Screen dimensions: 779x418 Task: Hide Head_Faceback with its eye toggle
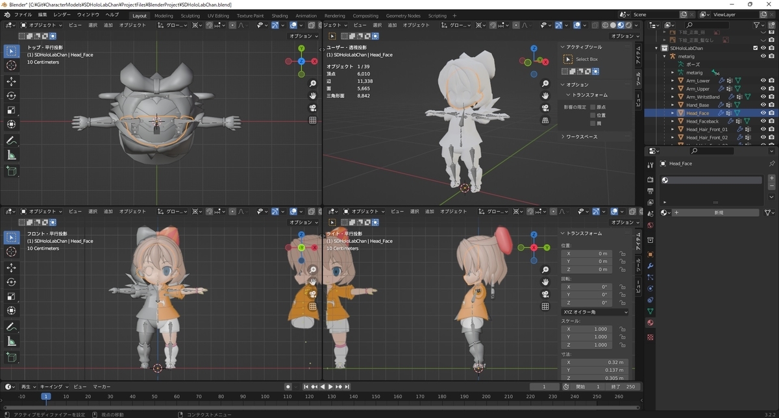763,121
